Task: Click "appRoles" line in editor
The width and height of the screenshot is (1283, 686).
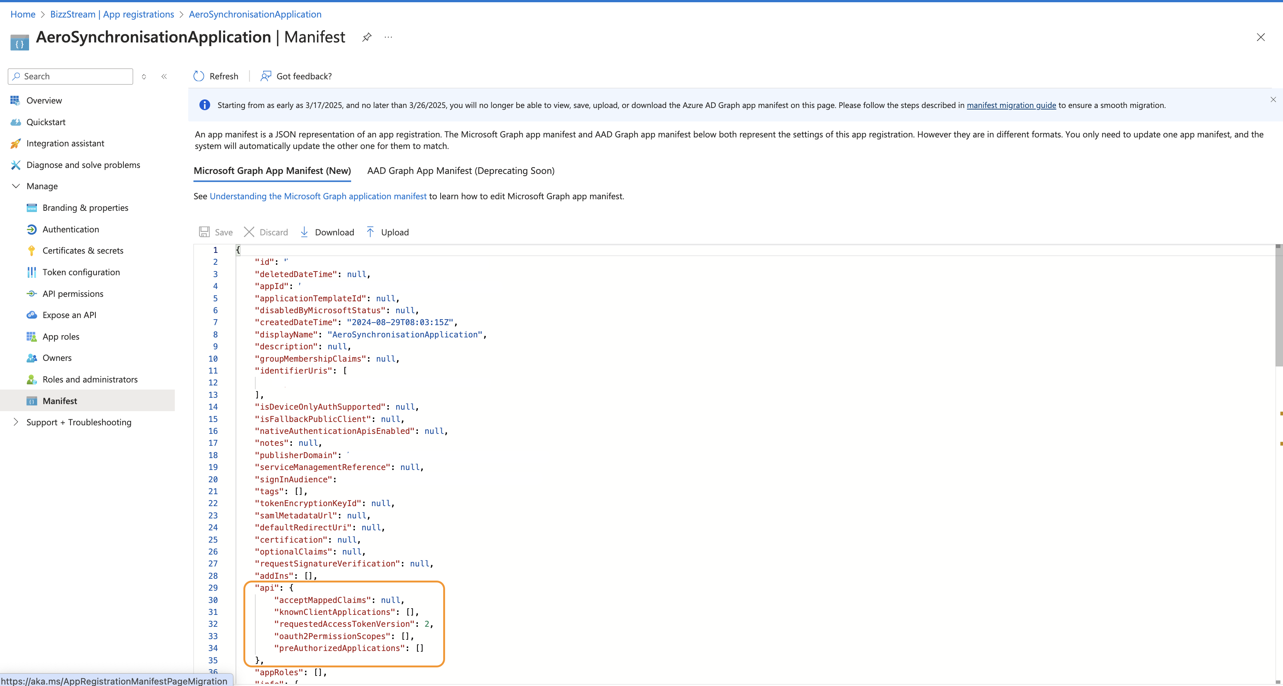Action: point(291,672)
